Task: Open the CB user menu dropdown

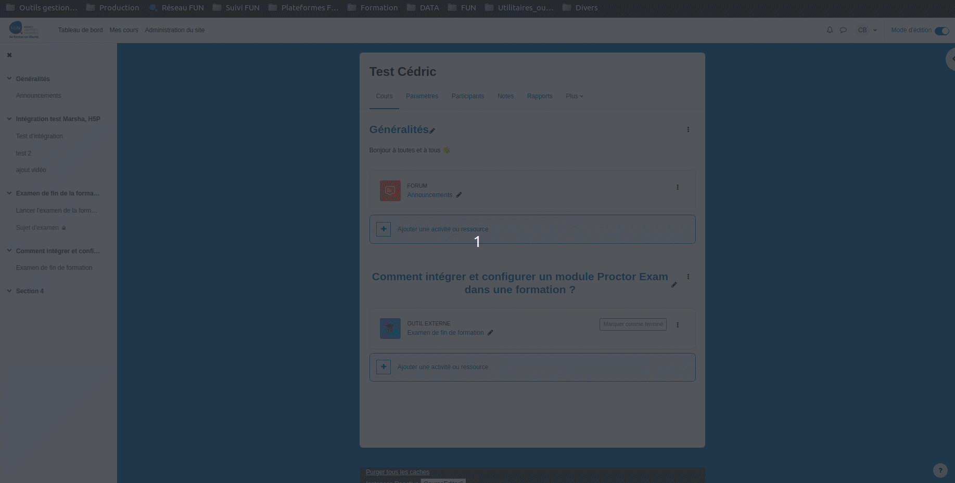Action: coord(867,30)
